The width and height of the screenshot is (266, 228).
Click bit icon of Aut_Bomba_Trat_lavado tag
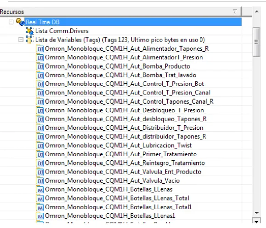pos(40,76)
